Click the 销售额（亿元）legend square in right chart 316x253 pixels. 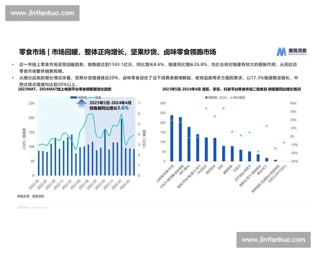coord(206,98)
